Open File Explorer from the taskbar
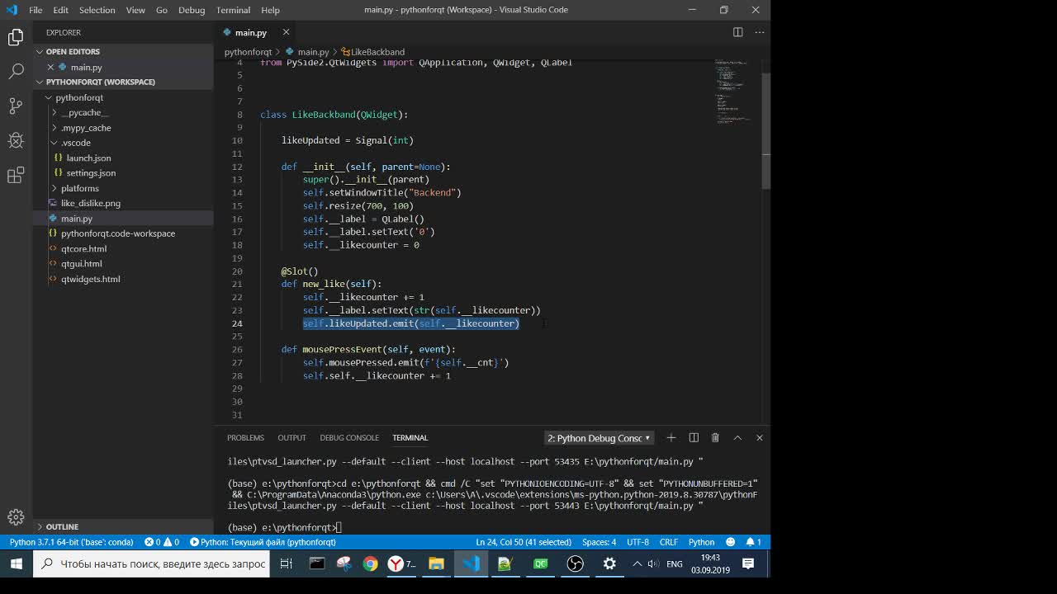 [436, 563]
